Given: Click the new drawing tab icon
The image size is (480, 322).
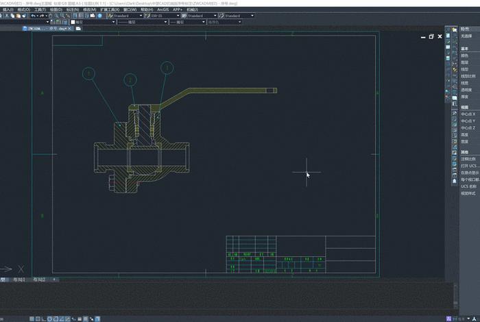Looking at the screenshot, I should 78,29.
